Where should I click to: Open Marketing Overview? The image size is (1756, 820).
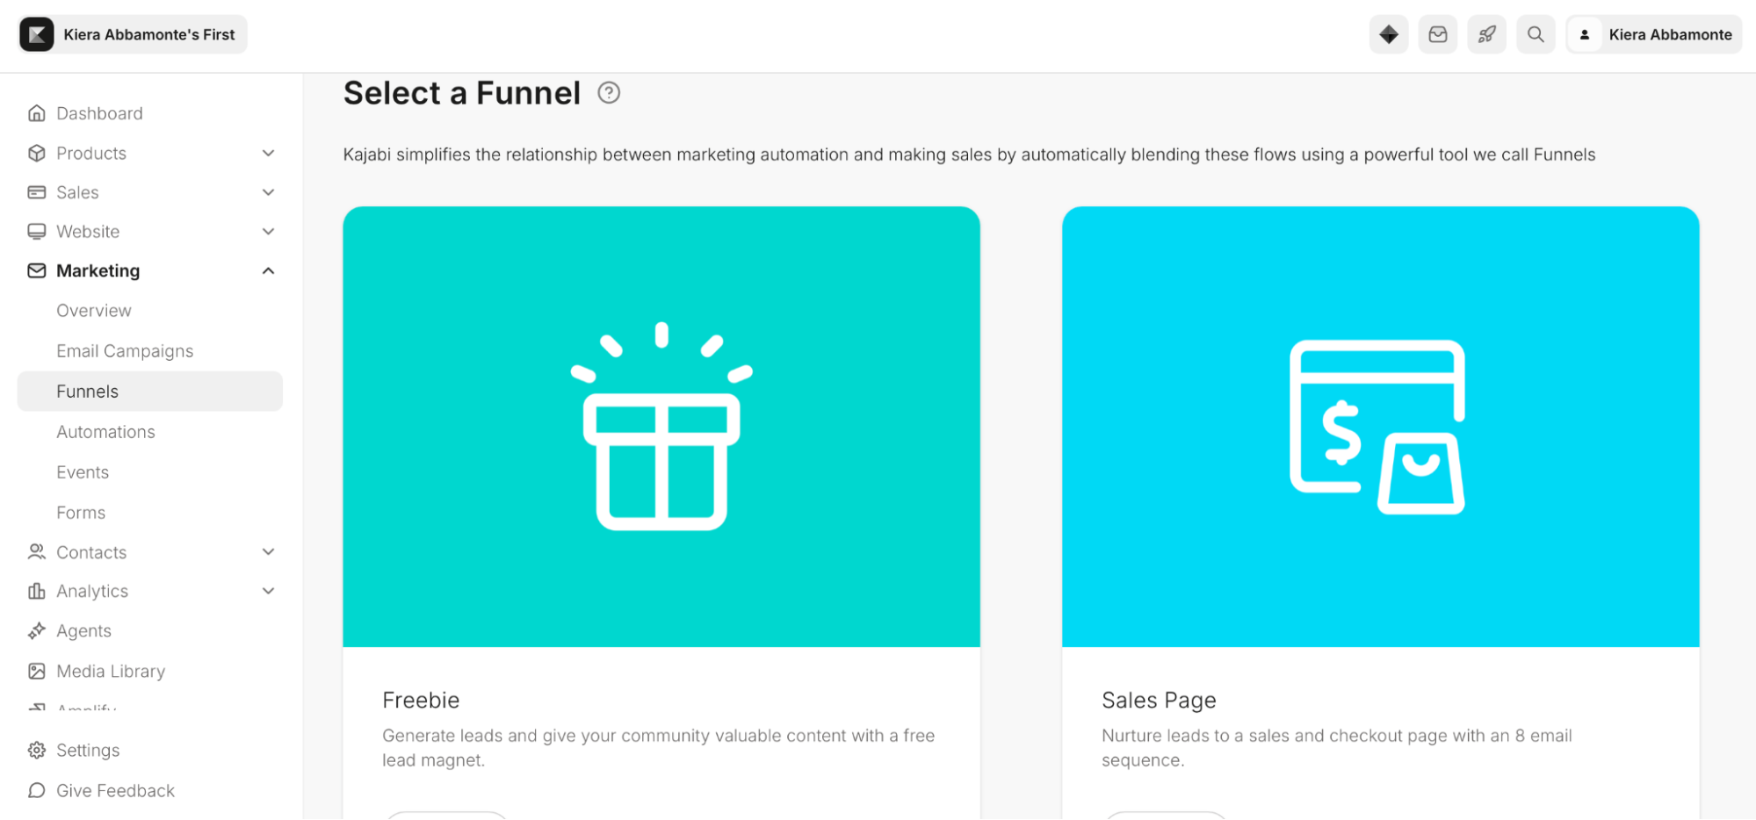94,311
